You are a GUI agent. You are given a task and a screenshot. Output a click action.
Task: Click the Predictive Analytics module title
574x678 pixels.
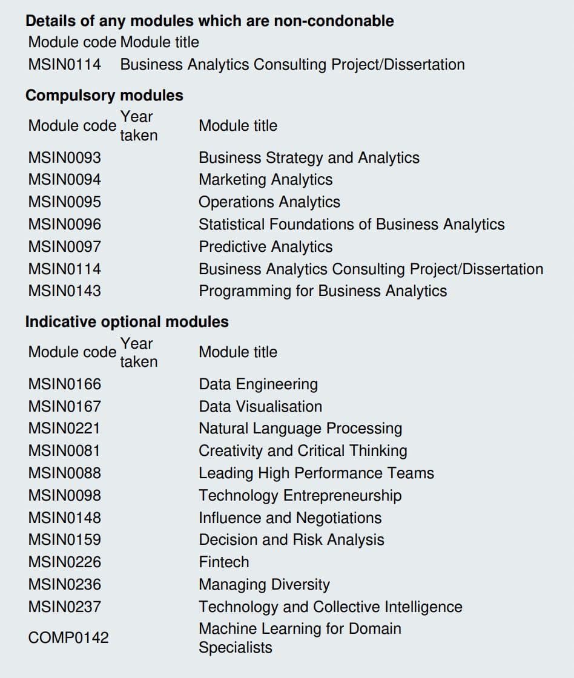(x=265, y=247)
